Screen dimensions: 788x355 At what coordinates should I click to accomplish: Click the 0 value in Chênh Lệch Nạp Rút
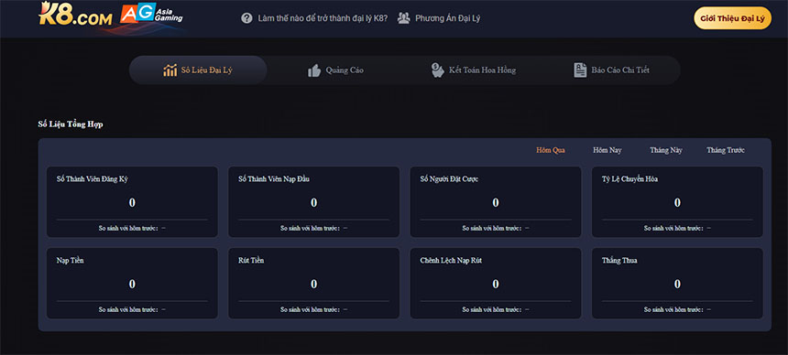pos(496,285)
